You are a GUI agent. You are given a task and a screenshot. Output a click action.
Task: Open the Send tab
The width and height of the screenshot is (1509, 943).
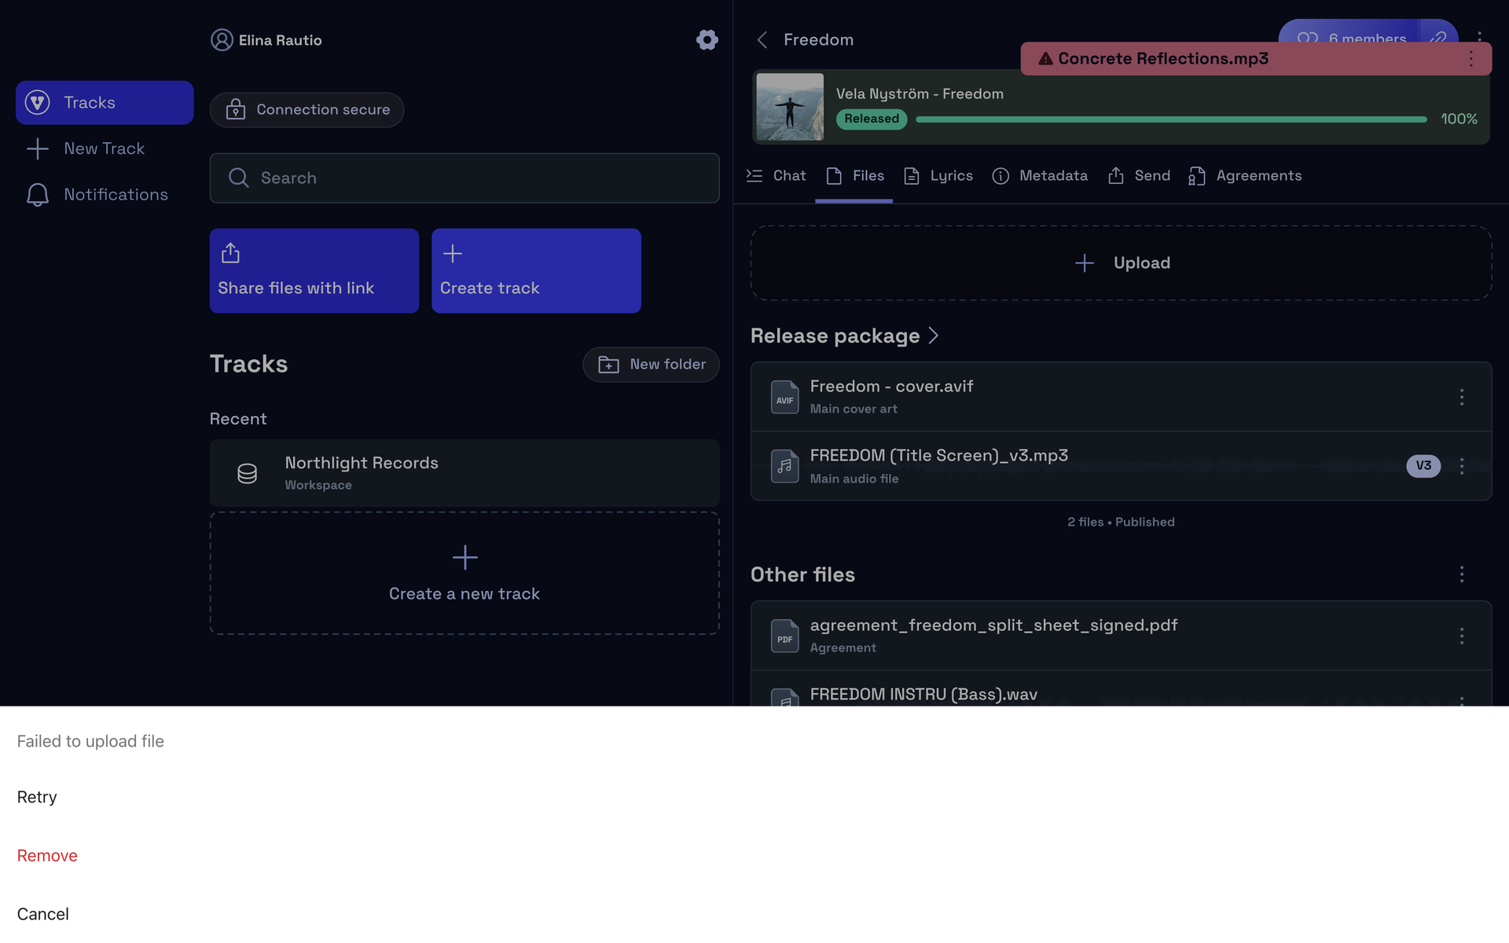point(1139,176)
